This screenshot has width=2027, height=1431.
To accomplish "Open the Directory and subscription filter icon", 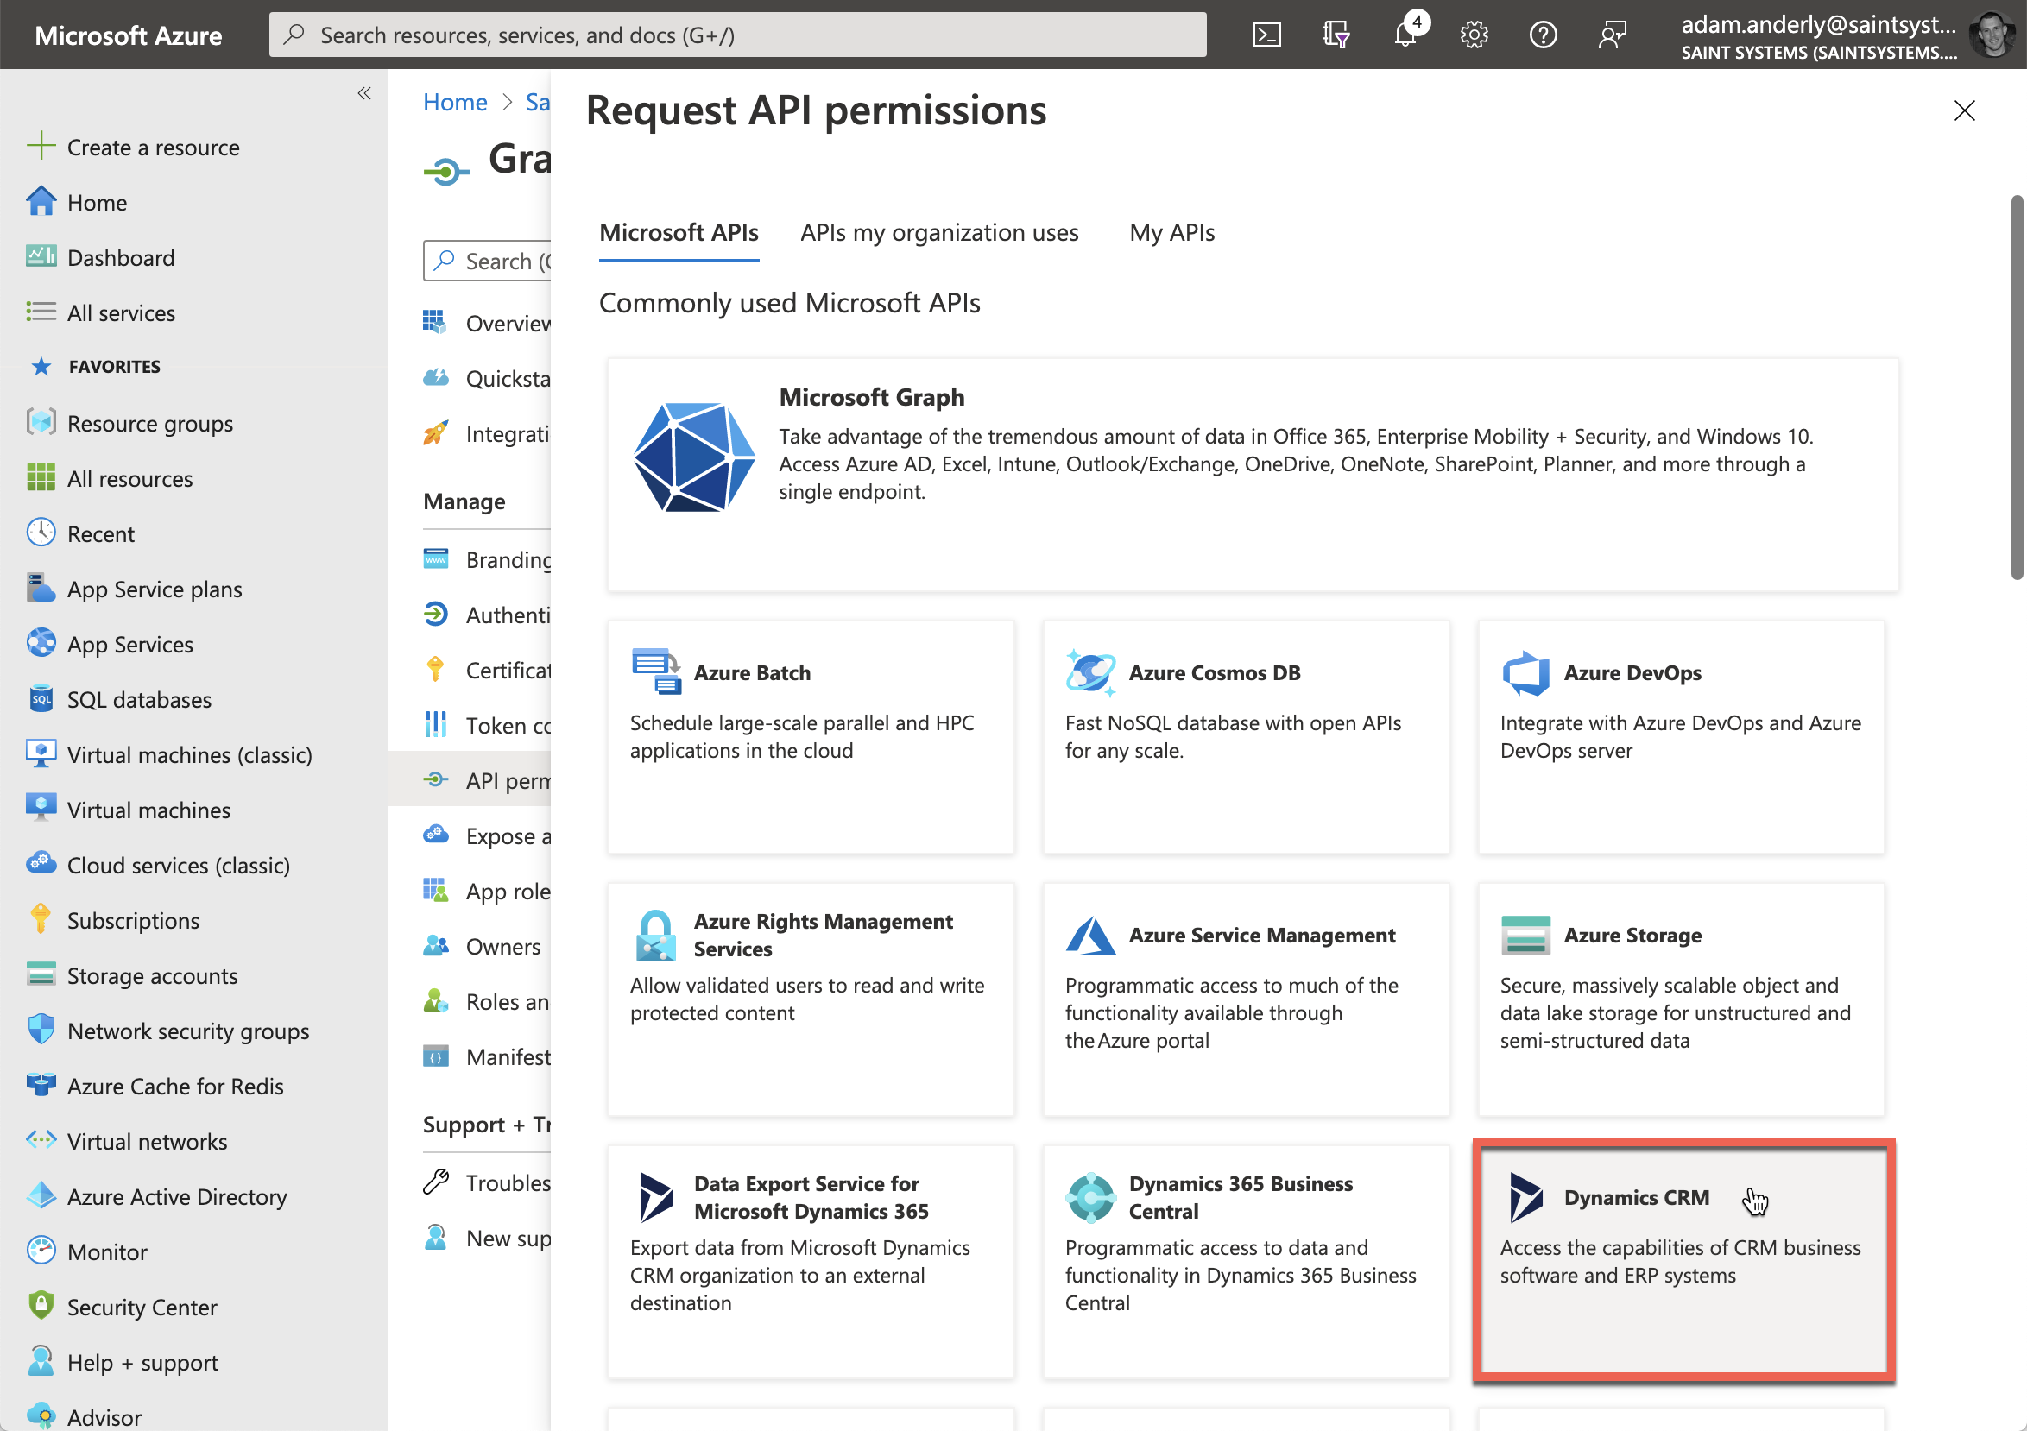I will [x=1336, y=35].
